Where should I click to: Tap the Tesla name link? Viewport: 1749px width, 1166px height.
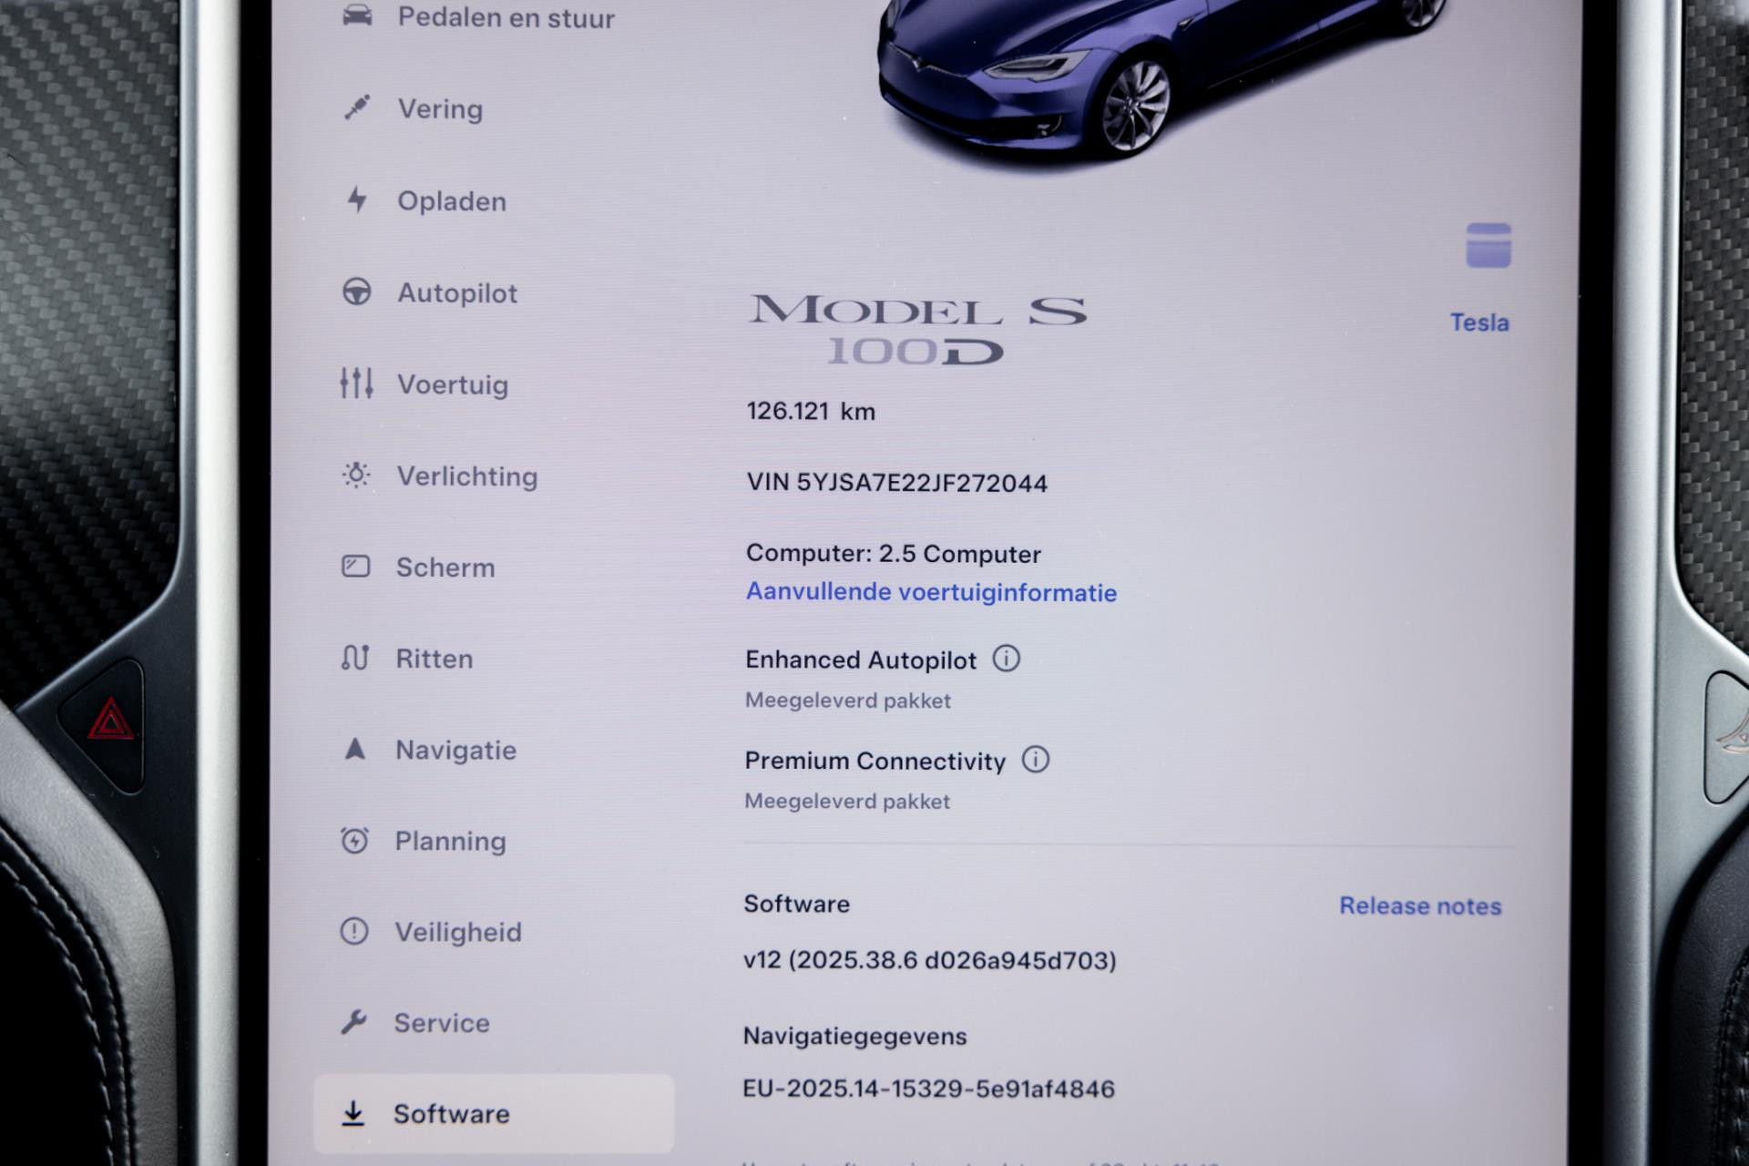pyautogui.click(x=1479, y=322)
